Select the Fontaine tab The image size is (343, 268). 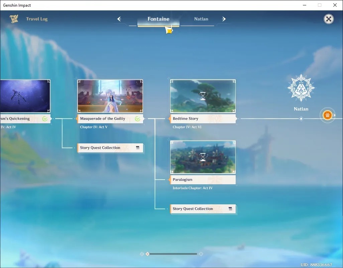pyautogui.click(x=158, y=19)
